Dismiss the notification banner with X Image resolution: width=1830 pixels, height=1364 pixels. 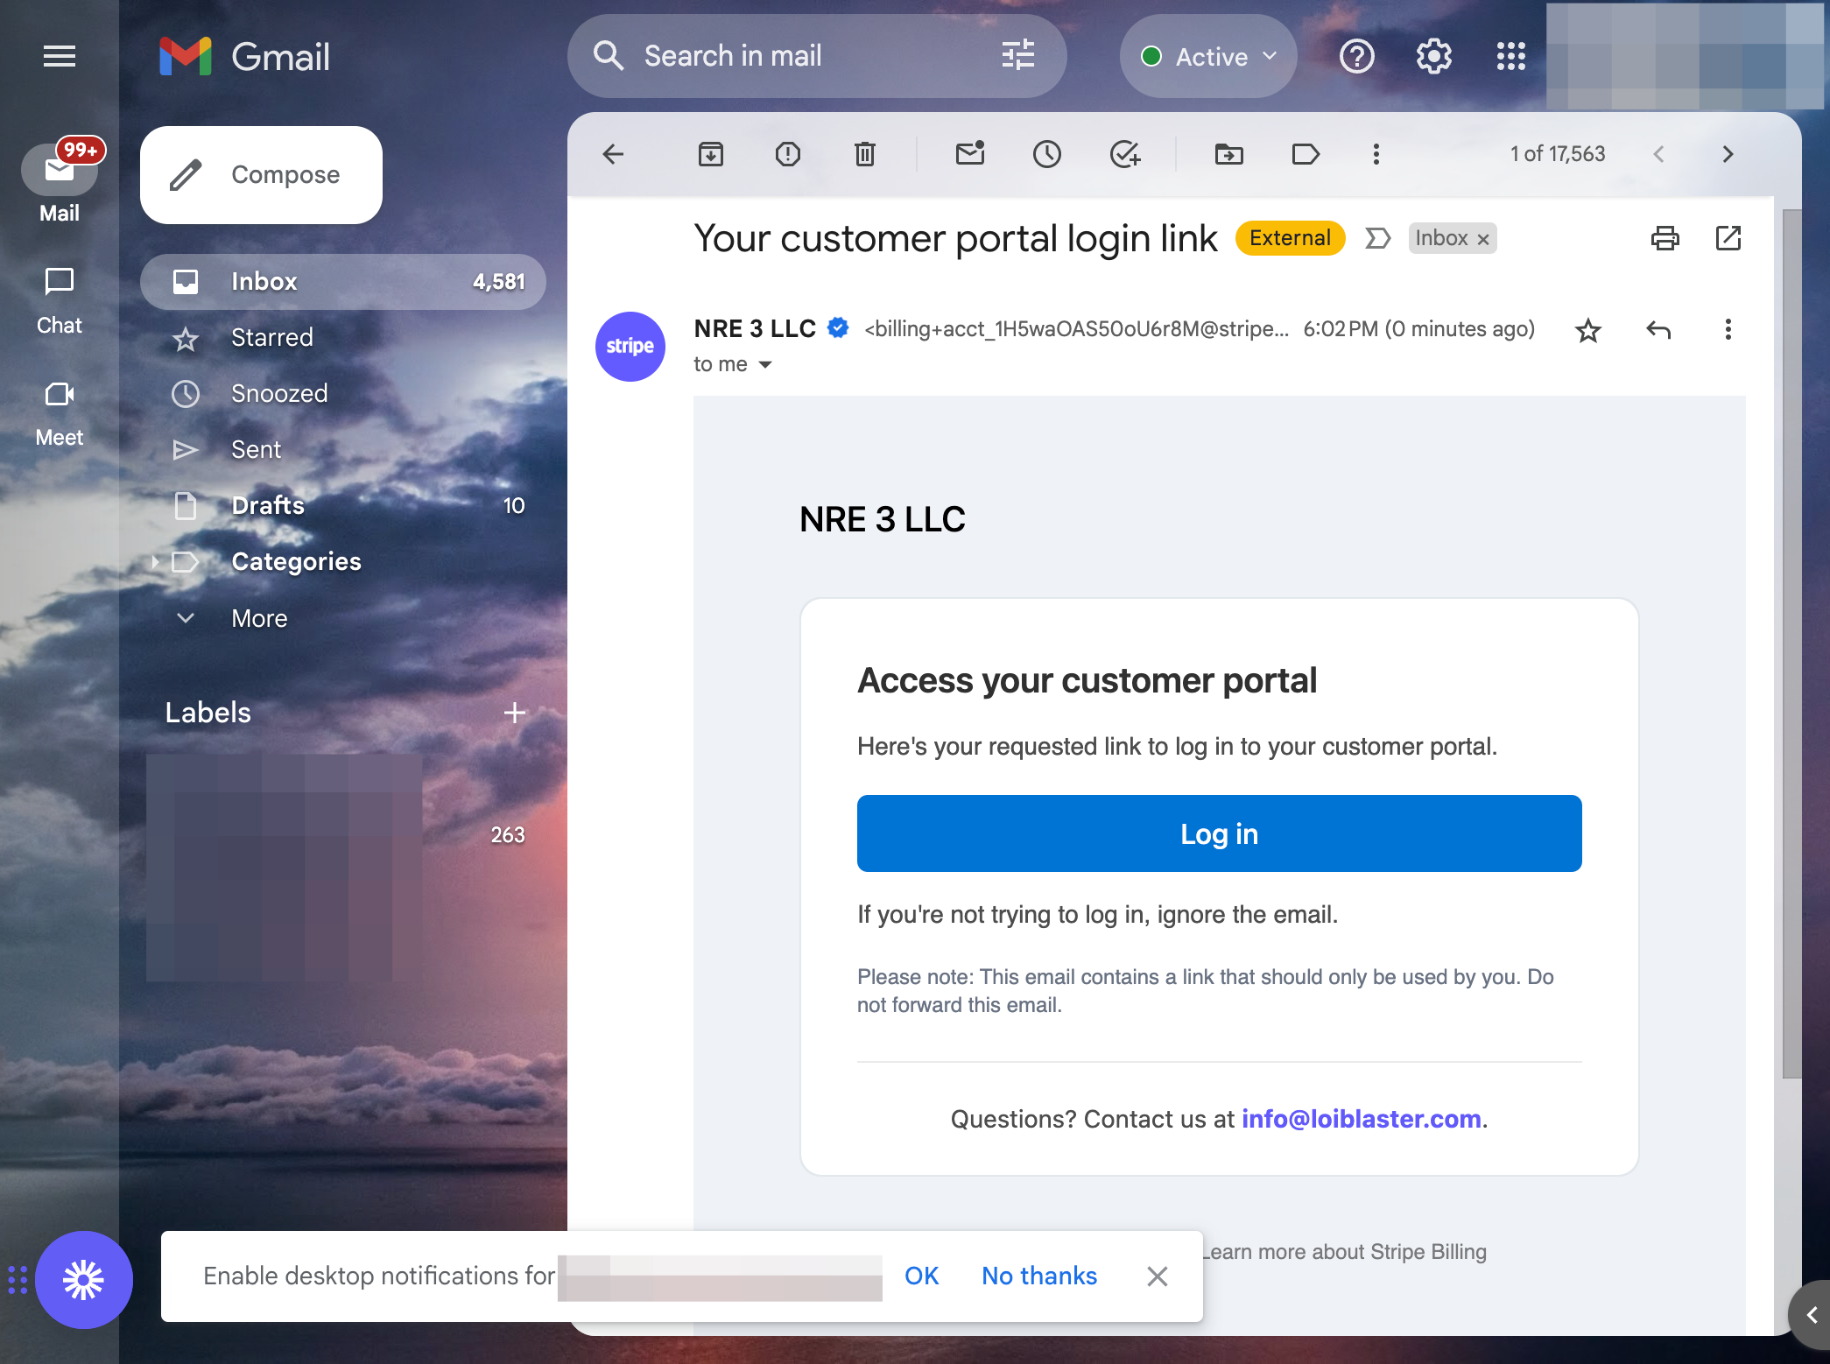(x=1158, y=1276)
